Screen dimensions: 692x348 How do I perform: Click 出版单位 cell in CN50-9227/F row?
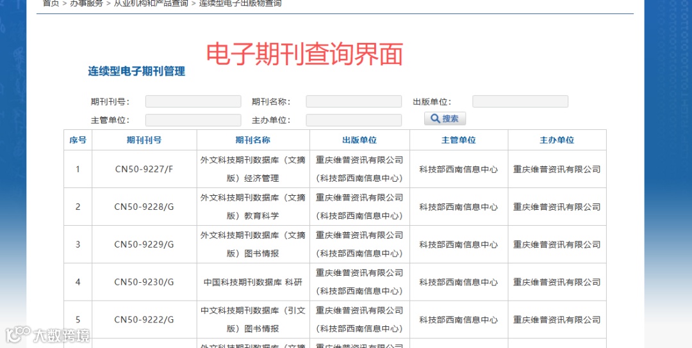359,169
